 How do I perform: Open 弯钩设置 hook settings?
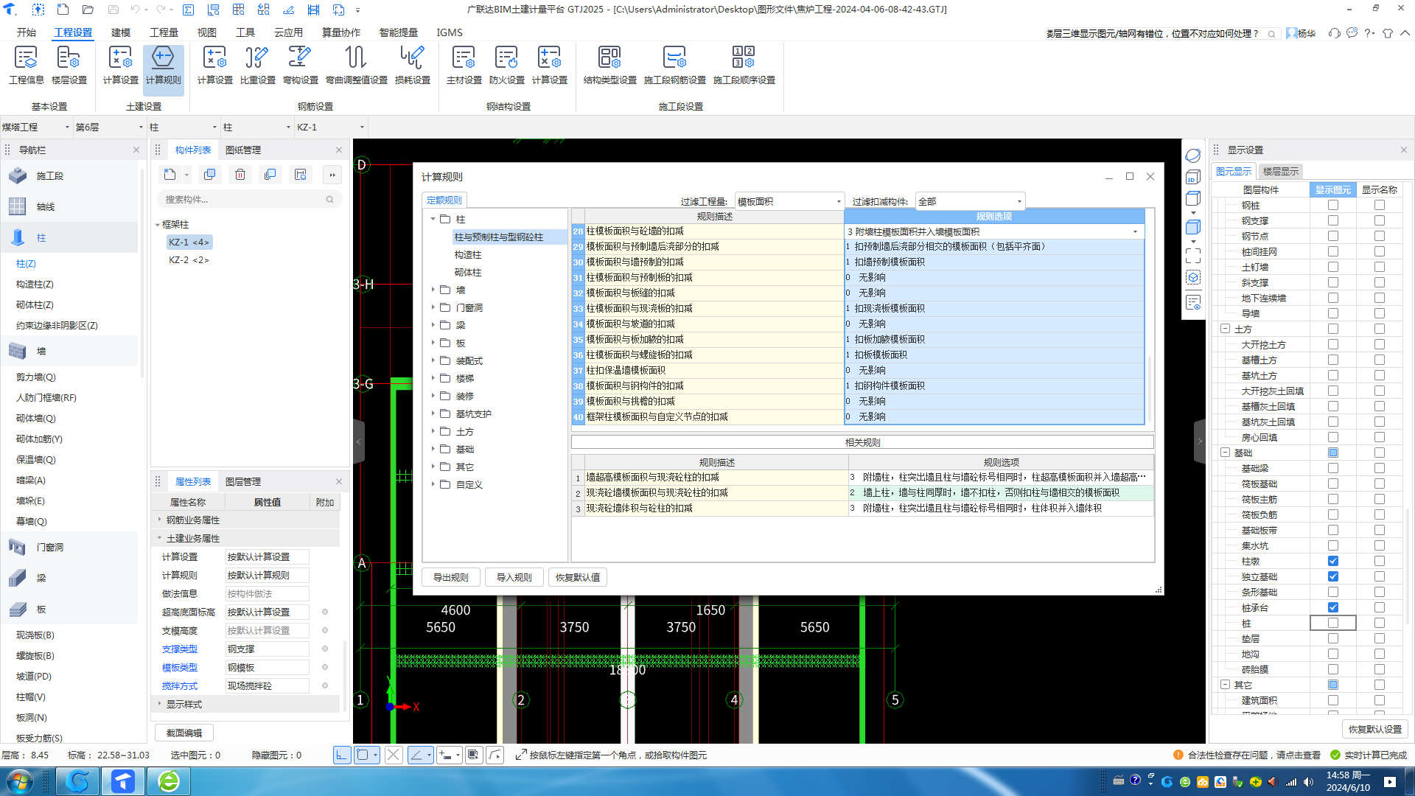tap(300, 65)
